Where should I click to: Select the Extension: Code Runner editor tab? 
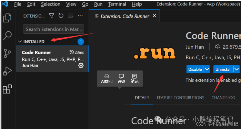[124, 16]
